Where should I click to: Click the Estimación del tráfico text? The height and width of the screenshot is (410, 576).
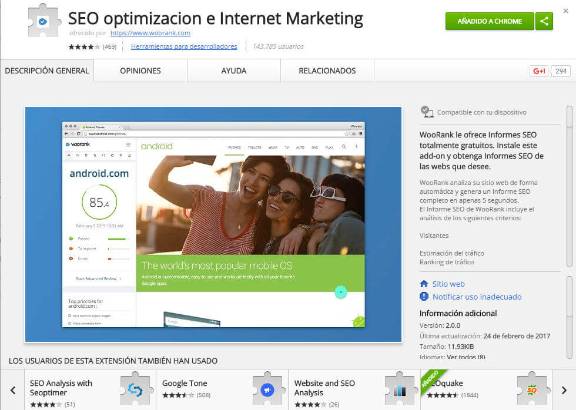click(x=452, y=253)
